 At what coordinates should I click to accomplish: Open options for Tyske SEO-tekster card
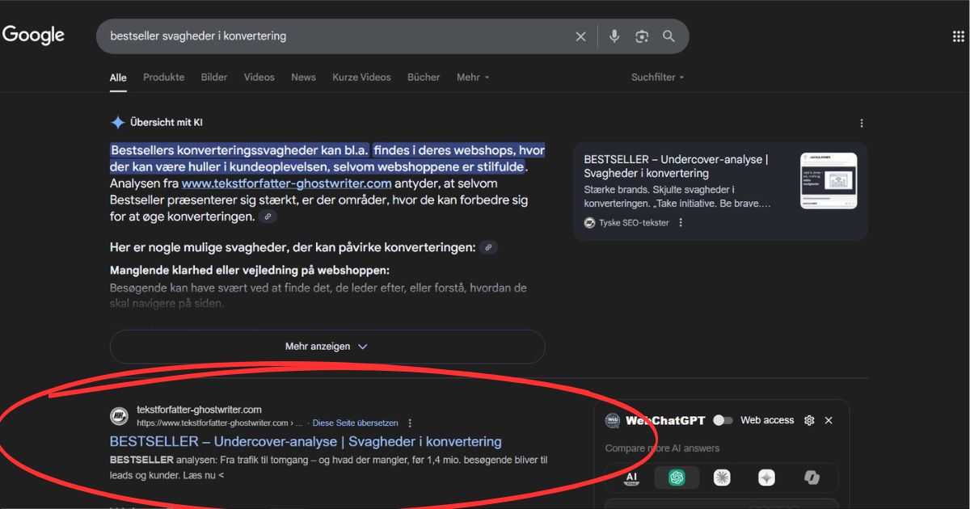[x=681, y=223]
